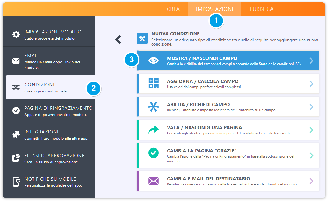Expand the Cambia E-mail del Destinatario chevron
The image size is (328, 201).
(312, 181)
